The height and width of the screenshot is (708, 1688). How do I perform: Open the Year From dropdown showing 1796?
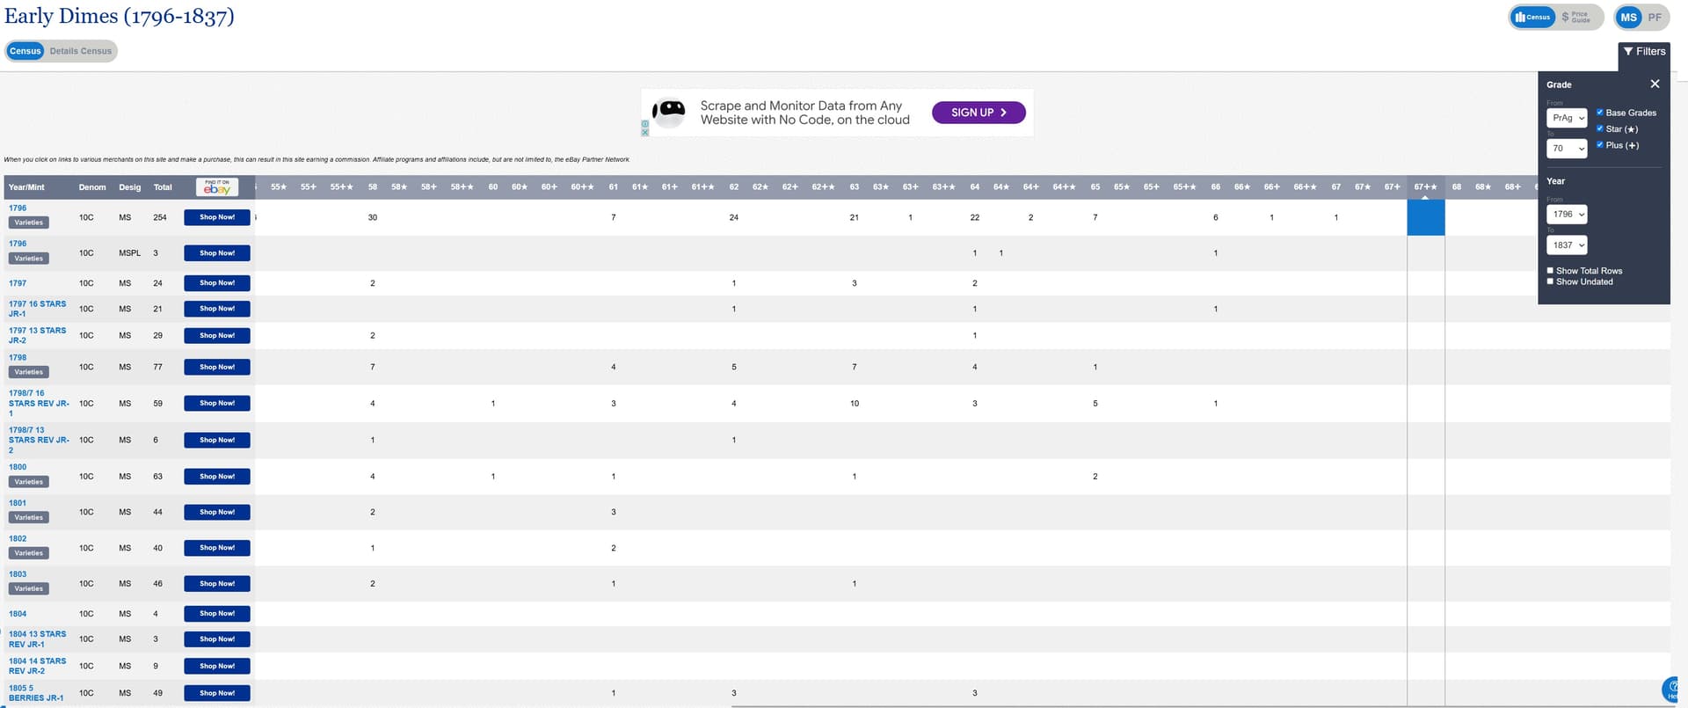1566,215
